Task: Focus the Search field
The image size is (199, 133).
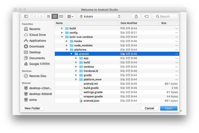Action: click(x=165, y=16)
